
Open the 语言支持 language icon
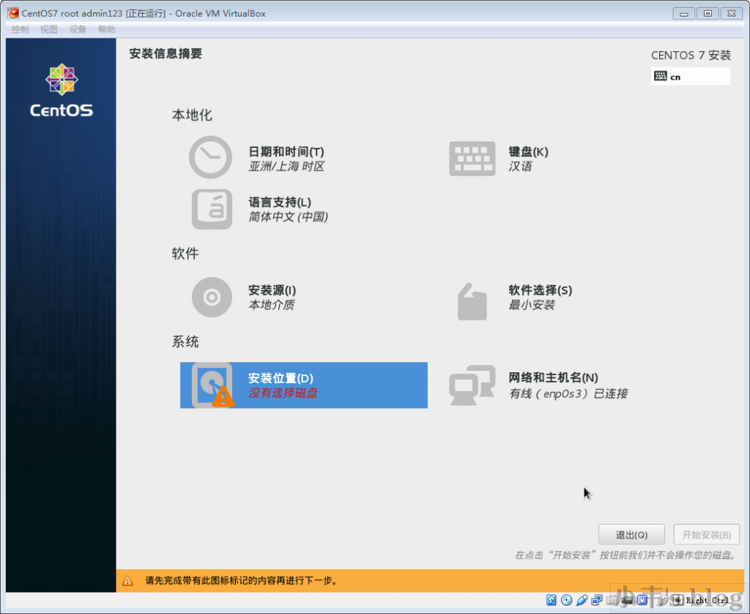point(212,209)
